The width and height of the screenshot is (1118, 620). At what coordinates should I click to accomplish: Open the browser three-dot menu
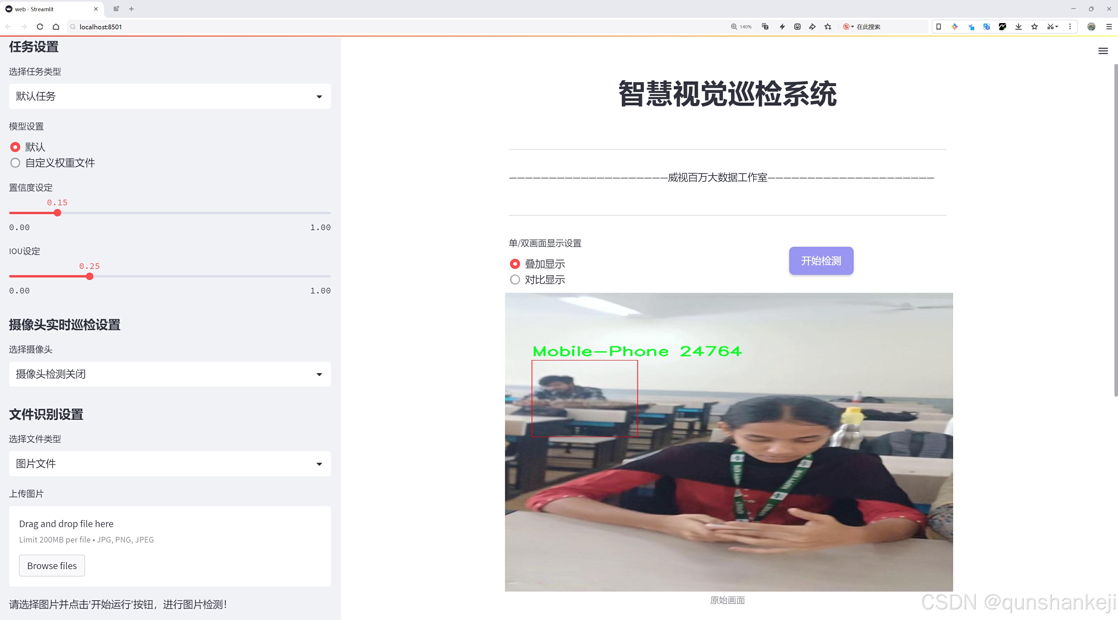tap(1070, 26)
